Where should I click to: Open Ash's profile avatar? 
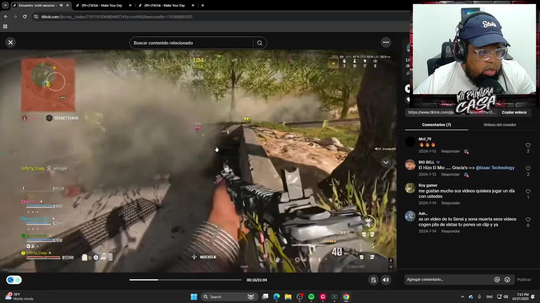coord(410,216)
